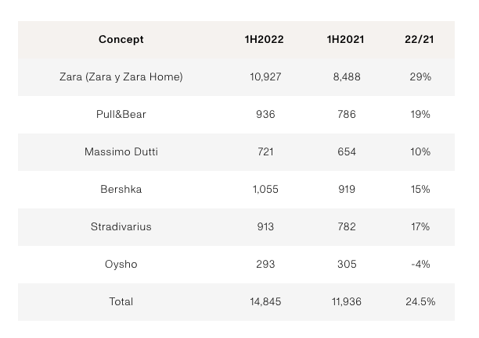Select the Zara (Zara y Zara Home) cell
The height and width of the screenshot is (338, 479).
point(121,77)
